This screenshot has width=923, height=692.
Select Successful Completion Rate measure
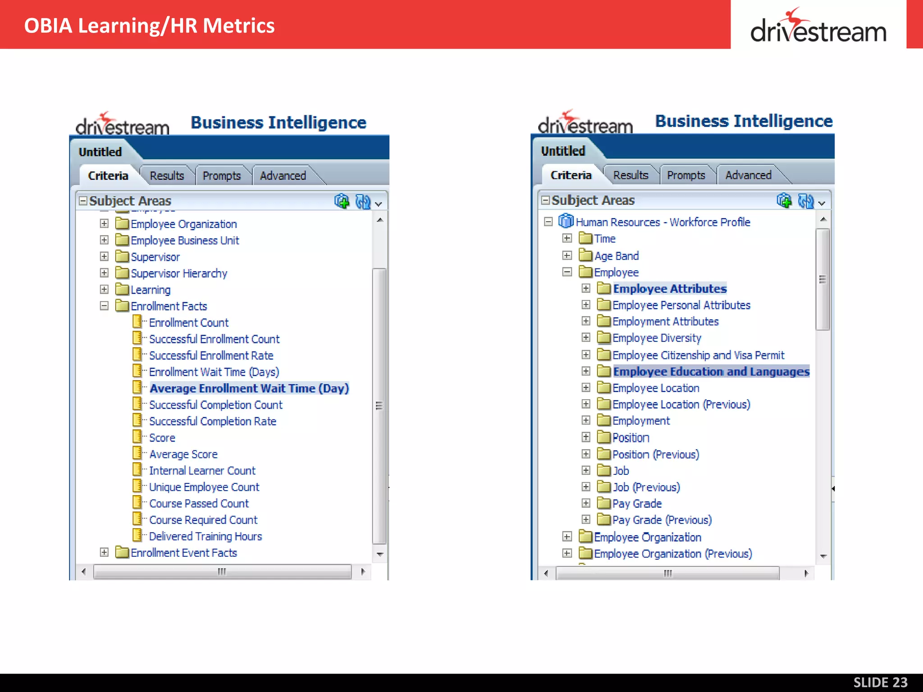coord(213,421)
